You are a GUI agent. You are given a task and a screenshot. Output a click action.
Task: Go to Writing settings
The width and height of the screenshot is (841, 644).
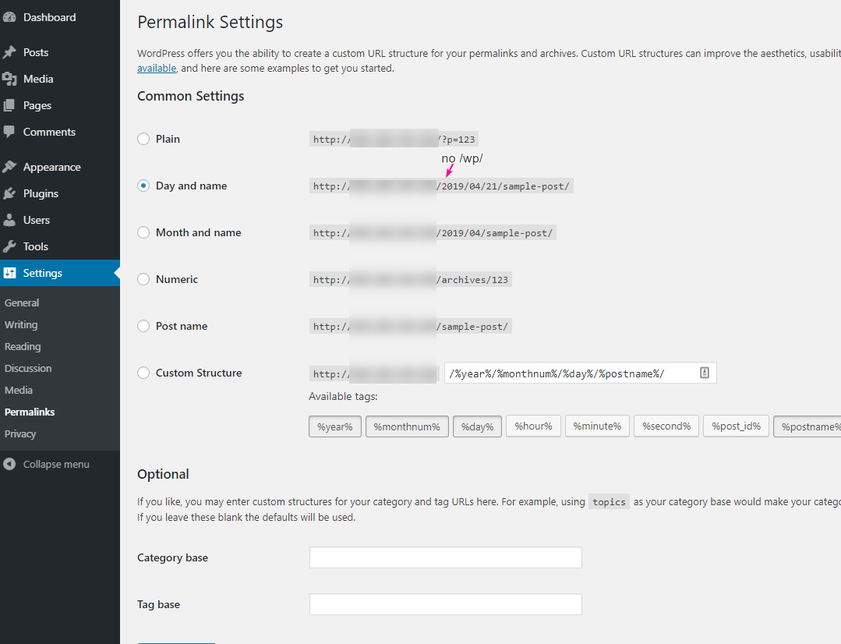(x=21, y=324)
